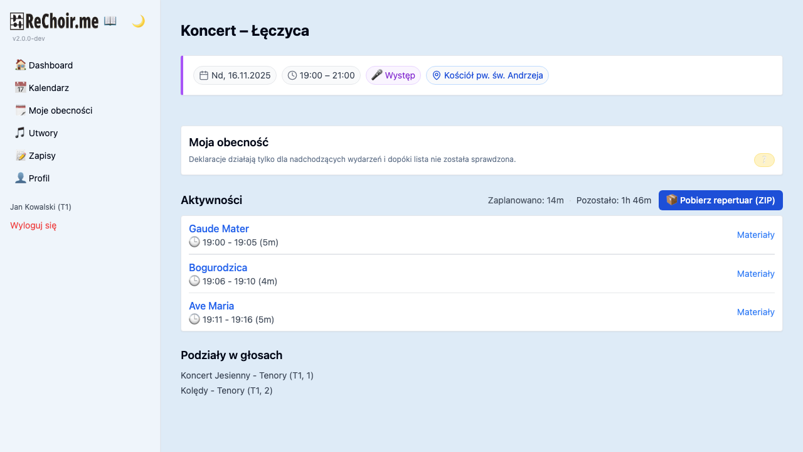This screenshot has width=803, height=452.
Task: Click the music note icon for Utwory
Action: coord(21,132)
